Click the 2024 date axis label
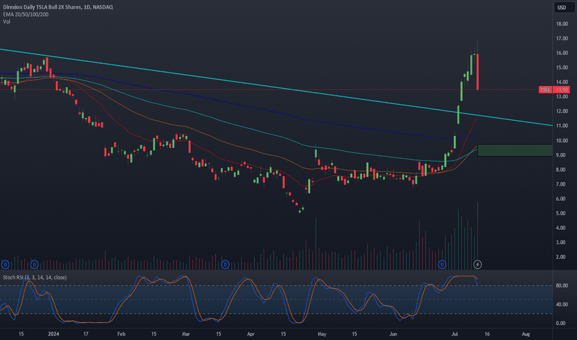This screenshot has height=340, width=577. click(53, 334)
